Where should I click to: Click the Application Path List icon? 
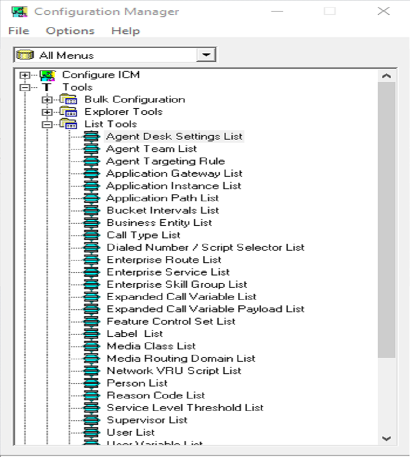pyautogui.click(x=91, y=198)
